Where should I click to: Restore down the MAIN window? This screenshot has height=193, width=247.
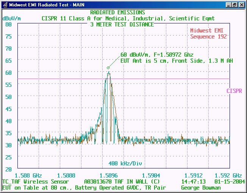click(x=235, y=5)
